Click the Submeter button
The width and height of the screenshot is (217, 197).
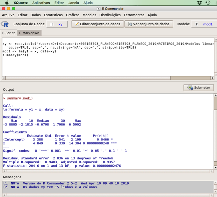click(x=199, y=87)
